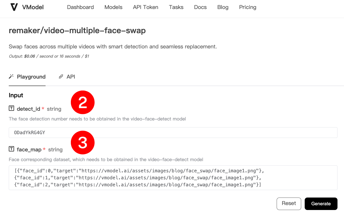
Task: Focus the detect_id input field
Action: coord(173,132)
